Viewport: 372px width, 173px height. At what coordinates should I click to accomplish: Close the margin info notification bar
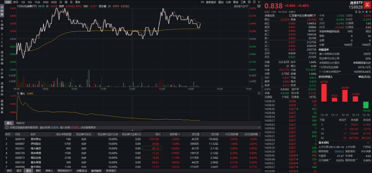click(258, 128)
